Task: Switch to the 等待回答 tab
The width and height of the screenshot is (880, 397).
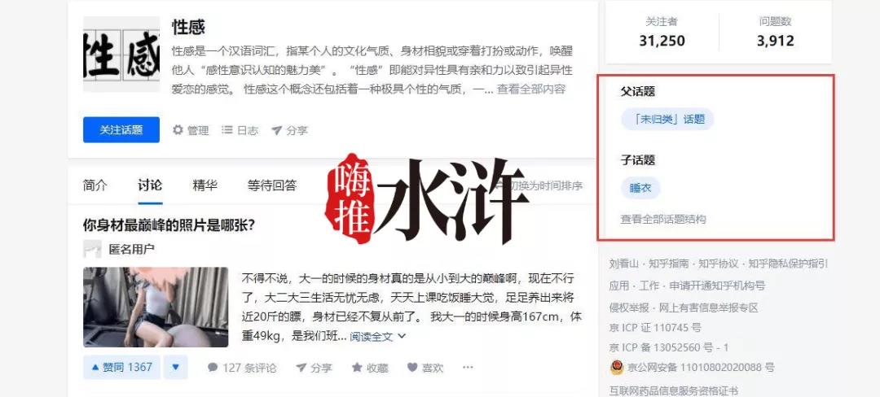Action: (x=272, y=185)
